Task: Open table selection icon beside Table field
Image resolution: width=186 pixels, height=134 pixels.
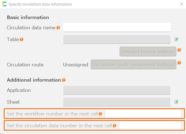Action: coord(176,39)
